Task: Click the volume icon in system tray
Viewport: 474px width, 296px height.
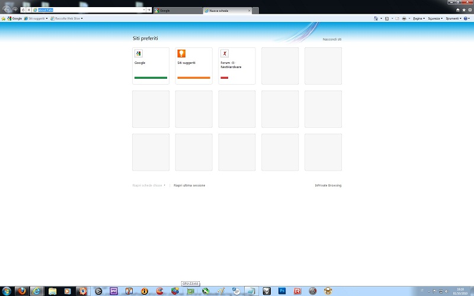Action: point(447,291)
